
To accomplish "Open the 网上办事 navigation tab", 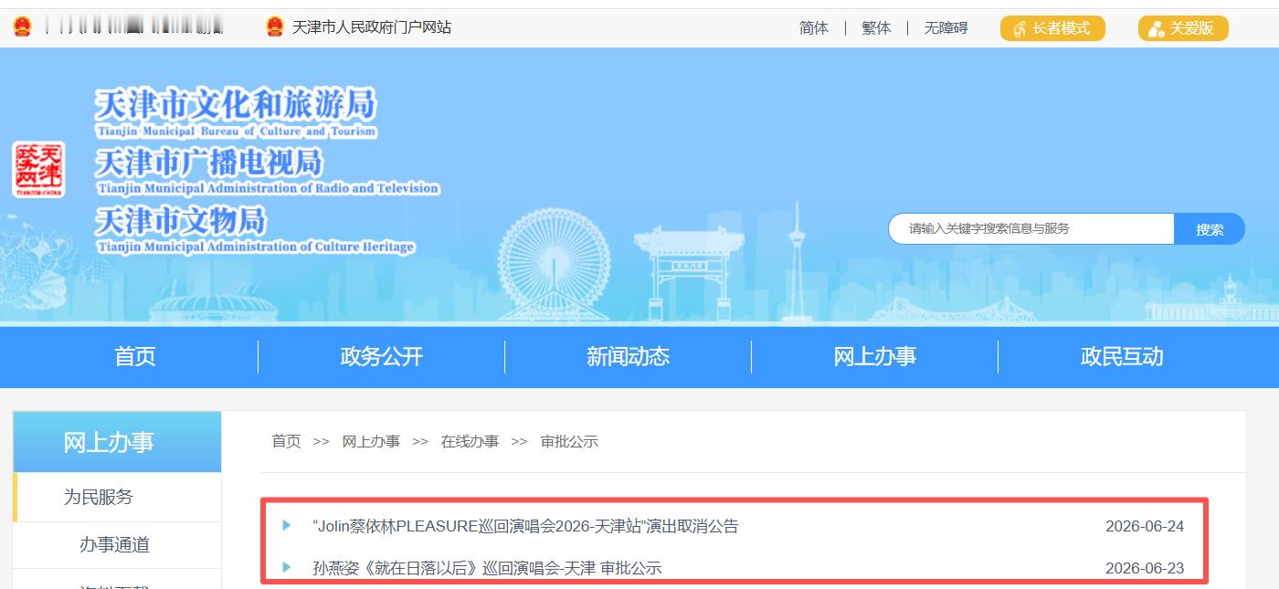I will (875, 356).
